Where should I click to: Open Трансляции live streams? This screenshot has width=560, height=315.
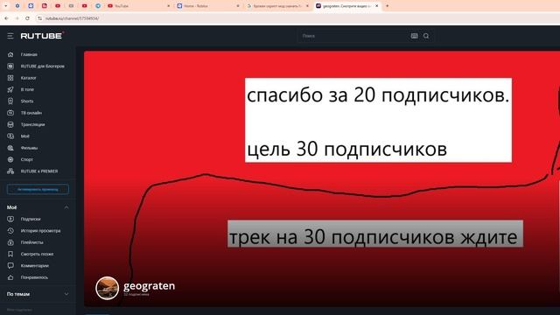click(32, 124)
